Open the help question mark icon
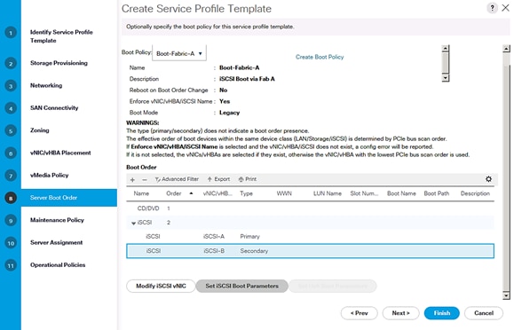 tap(492, 8)
